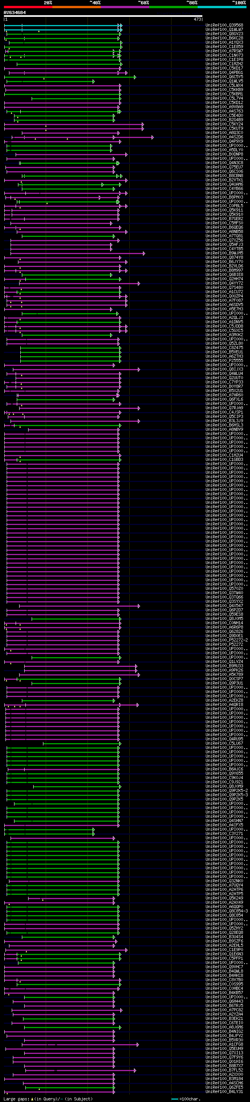Select hit label UniRef100_C7YP33

coord(224,382)
